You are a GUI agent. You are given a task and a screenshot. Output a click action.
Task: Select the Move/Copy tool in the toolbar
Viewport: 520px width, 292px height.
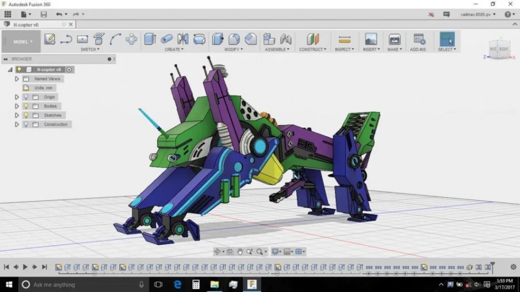132,39
